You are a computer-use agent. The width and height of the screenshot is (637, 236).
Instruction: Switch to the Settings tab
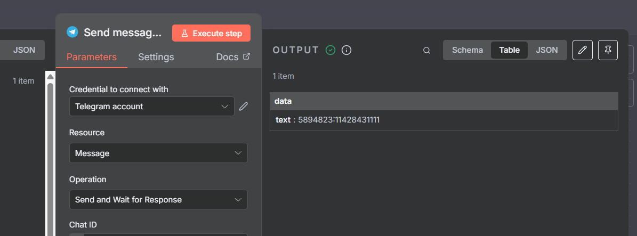coord(156,57)
